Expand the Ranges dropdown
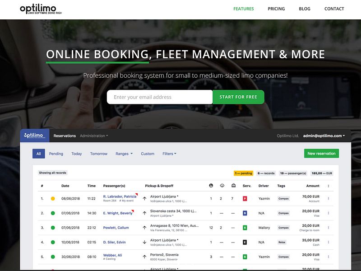The height and width of the screenshot is (271, 361). (124, 154)
